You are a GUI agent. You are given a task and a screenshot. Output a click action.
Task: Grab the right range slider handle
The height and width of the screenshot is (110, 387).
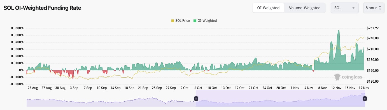click(365, 99)
